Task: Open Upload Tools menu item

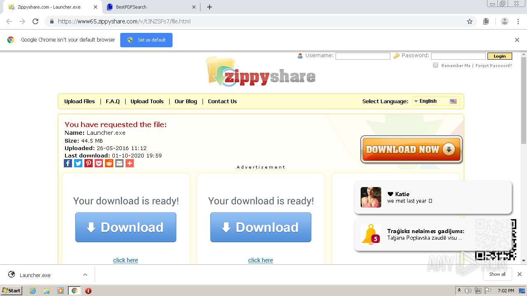Action: pyautogui.click(x=147, y=101)
